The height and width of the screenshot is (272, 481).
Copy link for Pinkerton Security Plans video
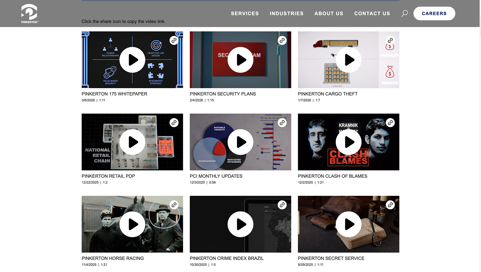282,40
